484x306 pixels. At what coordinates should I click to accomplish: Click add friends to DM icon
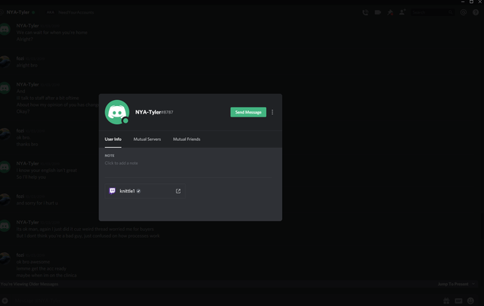point(402,12)
